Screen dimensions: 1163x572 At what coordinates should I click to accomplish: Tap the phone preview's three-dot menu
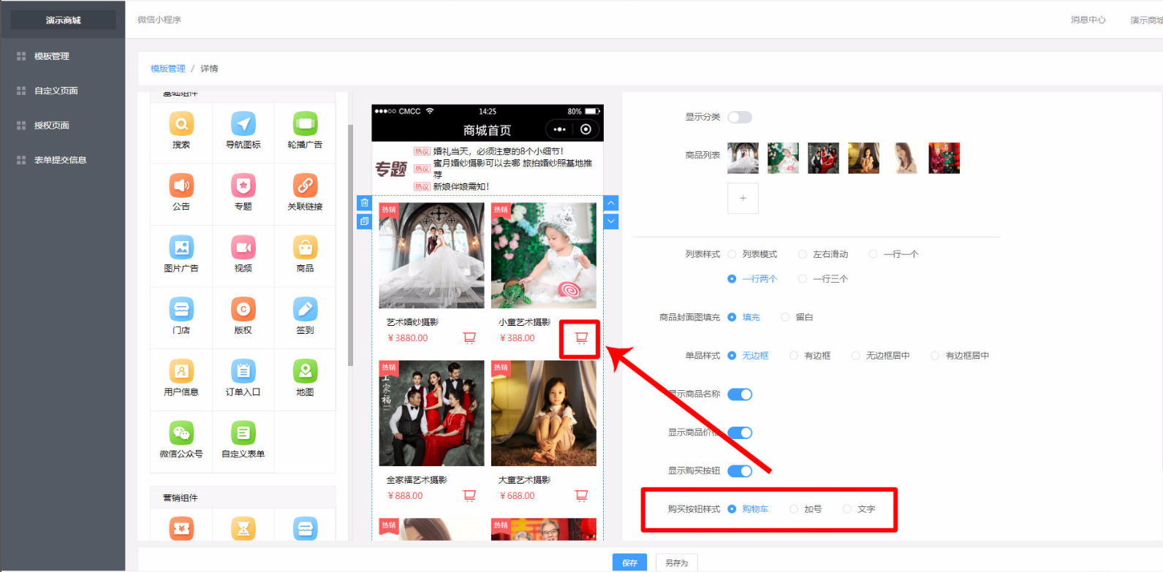pyautogui.click(x=560, y=129)
